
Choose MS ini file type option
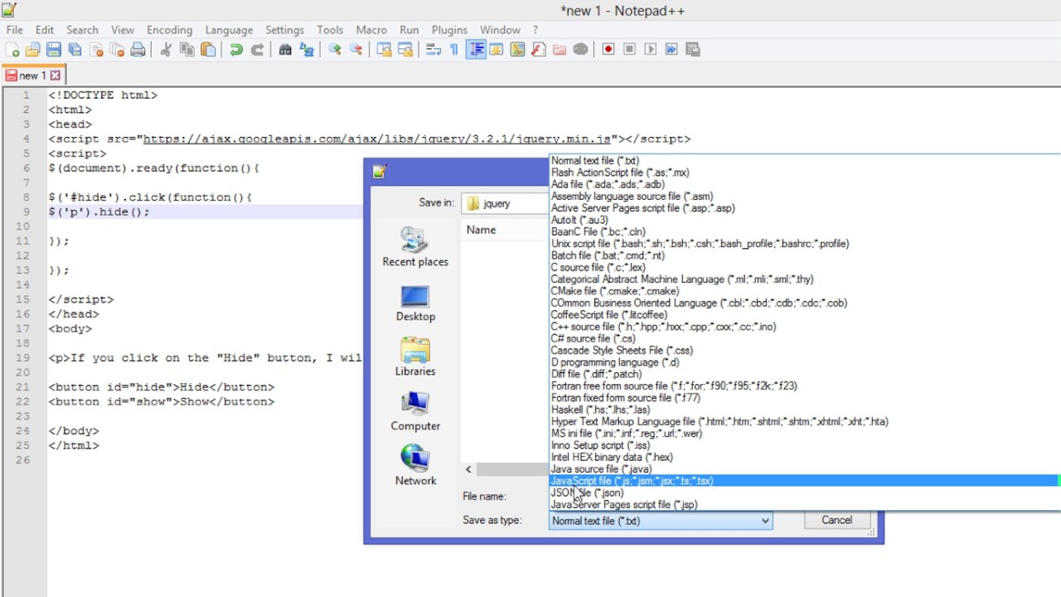tap(804, 433)
